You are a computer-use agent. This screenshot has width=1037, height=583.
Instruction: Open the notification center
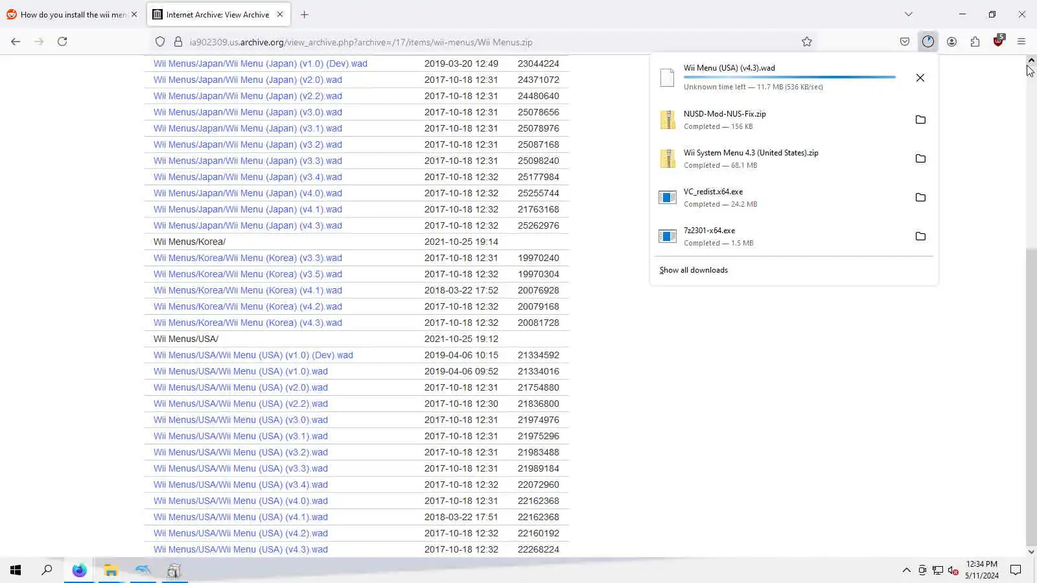pos(1016,570)
